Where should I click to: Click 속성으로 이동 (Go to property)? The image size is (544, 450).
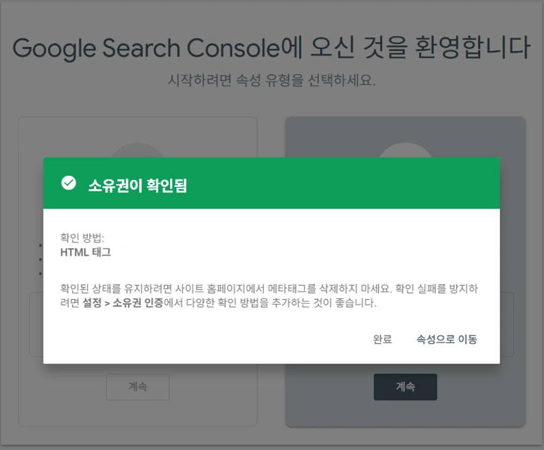pyautogui.click(x=447, y=339)
